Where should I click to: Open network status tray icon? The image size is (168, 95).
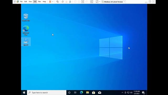[128, 93]
